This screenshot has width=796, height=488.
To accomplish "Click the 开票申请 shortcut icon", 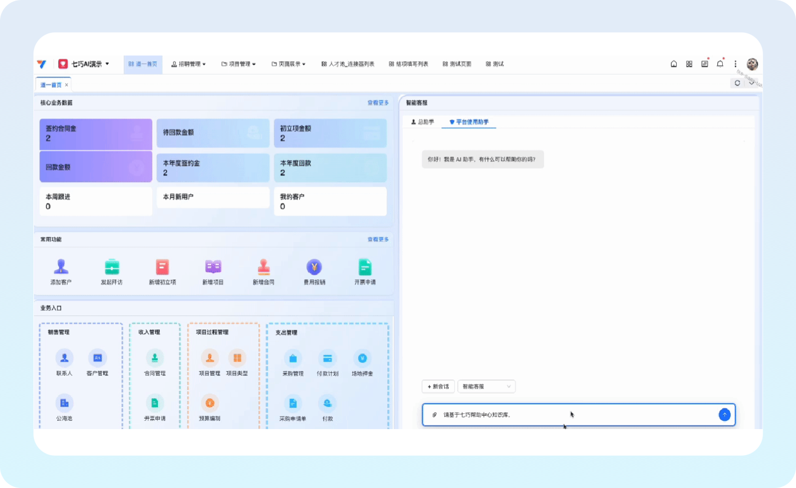I will 365,267.
